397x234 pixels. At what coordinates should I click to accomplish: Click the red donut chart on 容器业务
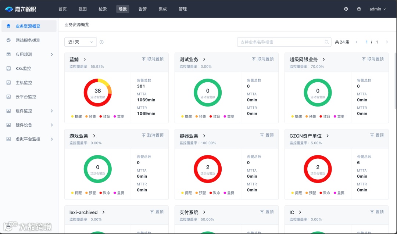point(208,169)
